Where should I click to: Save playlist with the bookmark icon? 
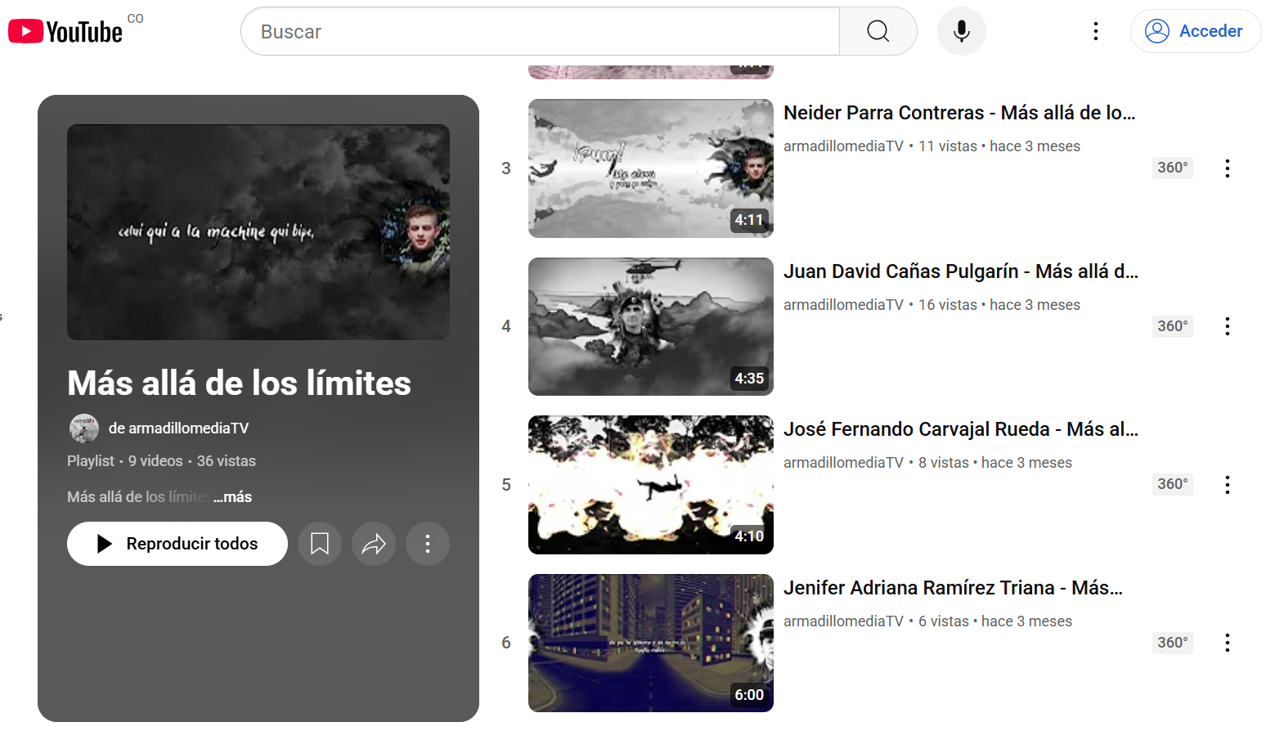point(320,544)
